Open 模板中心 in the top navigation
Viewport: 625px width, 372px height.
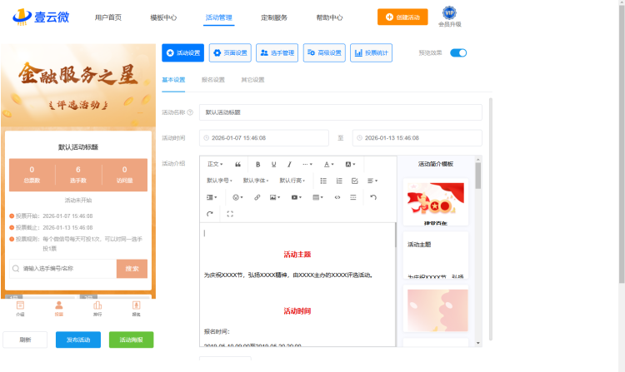[x=163, y=17]
